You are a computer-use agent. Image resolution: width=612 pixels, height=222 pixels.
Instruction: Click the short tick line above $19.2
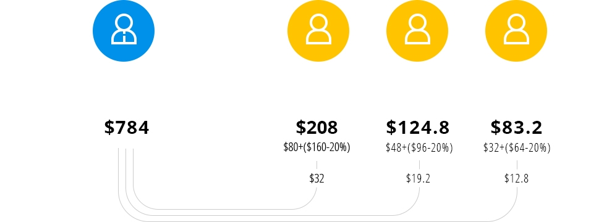[420, 165]
